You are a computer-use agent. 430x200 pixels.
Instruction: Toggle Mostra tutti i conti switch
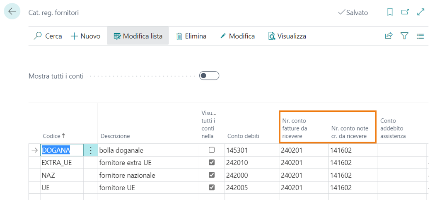pyautogui.click(x=209, y=76)
